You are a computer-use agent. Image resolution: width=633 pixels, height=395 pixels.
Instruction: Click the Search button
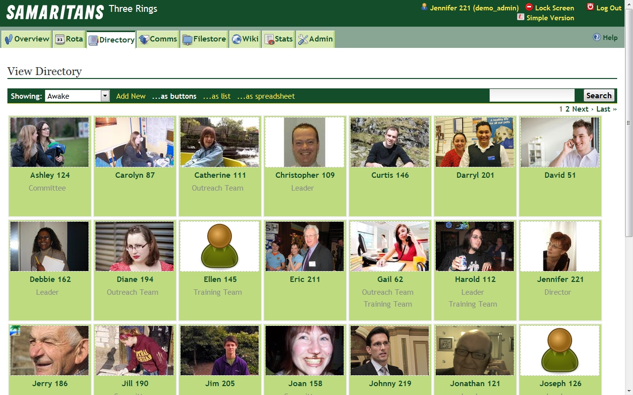tap(599, 96)
